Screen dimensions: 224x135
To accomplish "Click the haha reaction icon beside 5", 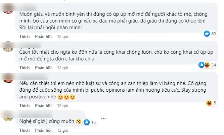I will (x=209, y=102).
